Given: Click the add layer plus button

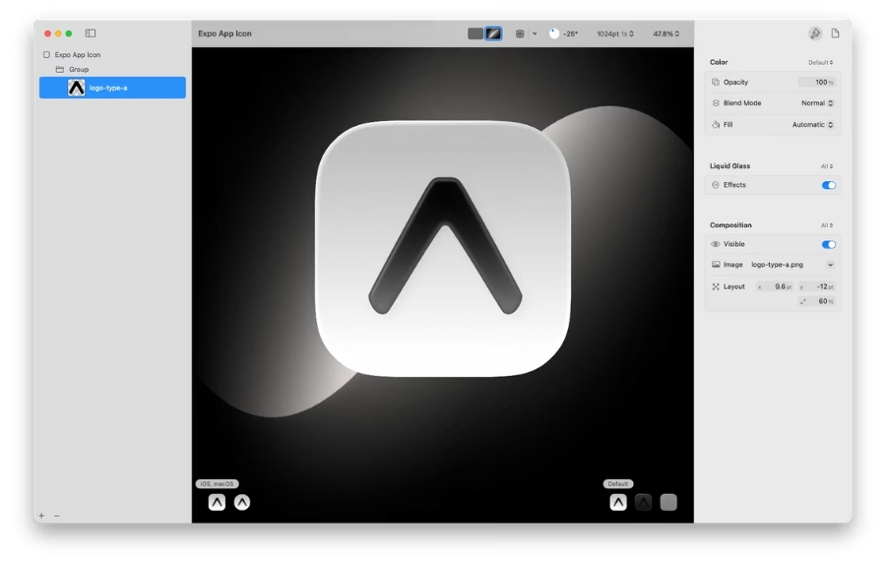Looking at the screenshot, I should (x=41, y=516).
